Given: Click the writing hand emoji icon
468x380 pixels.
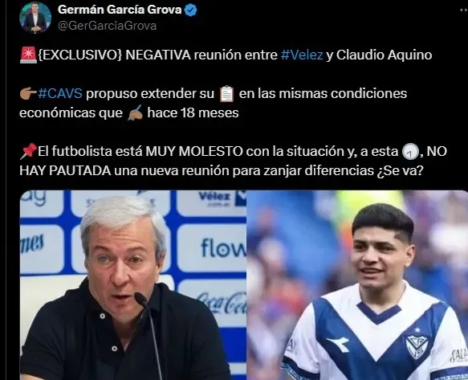Looking at the screenshot, I should 135,113.
